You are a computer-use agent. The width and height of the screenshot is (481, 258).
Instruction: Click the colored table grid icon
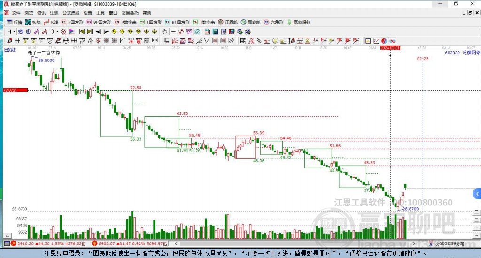(368, 41)
